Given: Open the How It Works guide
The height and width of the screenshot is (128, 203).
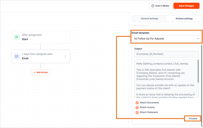Looking at the screenshot, I should tap(160, 6).
